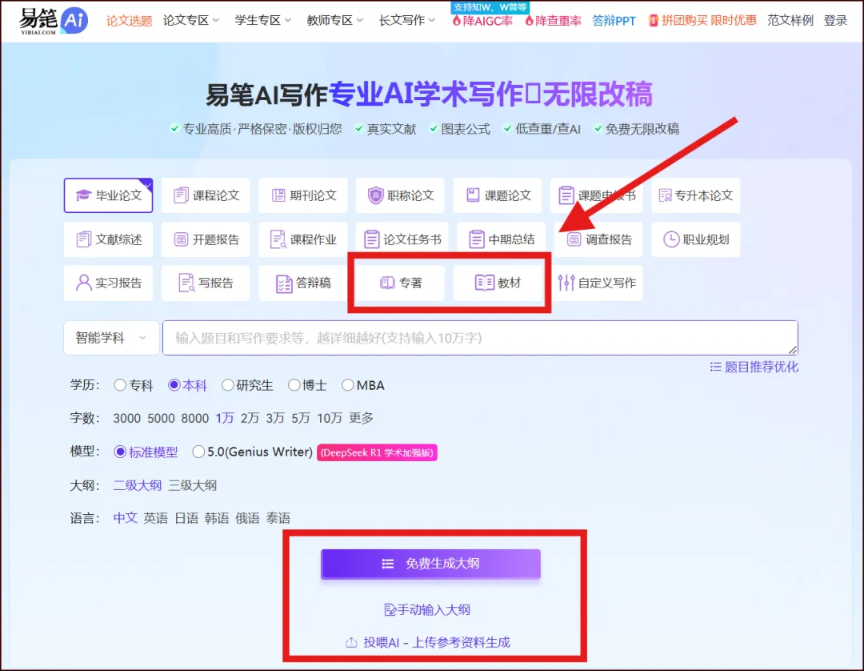Select the 专科 education radio button
The image size is (864, 671).
tap(120, 385)
